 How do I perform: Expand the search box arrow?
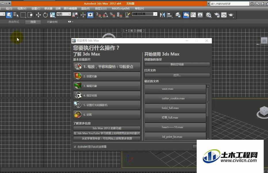[x=208, y=3]
